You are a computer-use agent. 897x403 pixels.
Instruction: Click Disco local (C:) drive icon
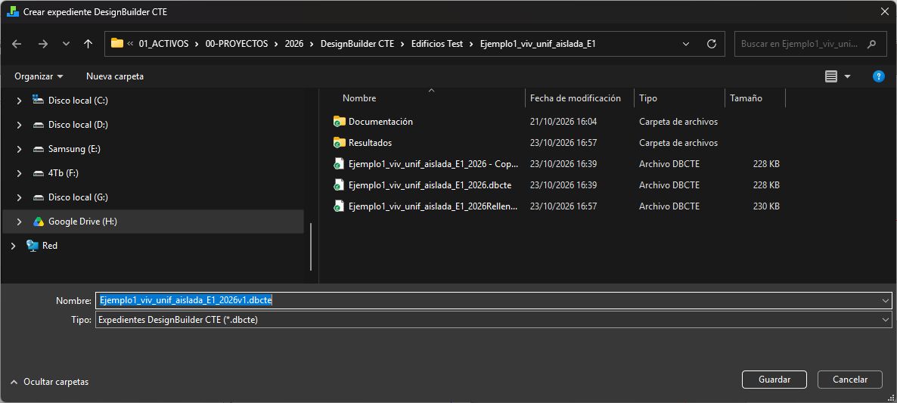pos(39,100)
